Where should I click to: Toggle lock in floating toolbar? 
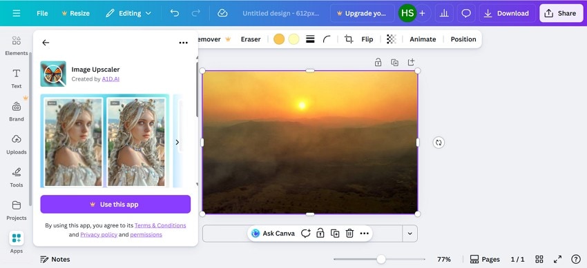click(x=320, y=234)
